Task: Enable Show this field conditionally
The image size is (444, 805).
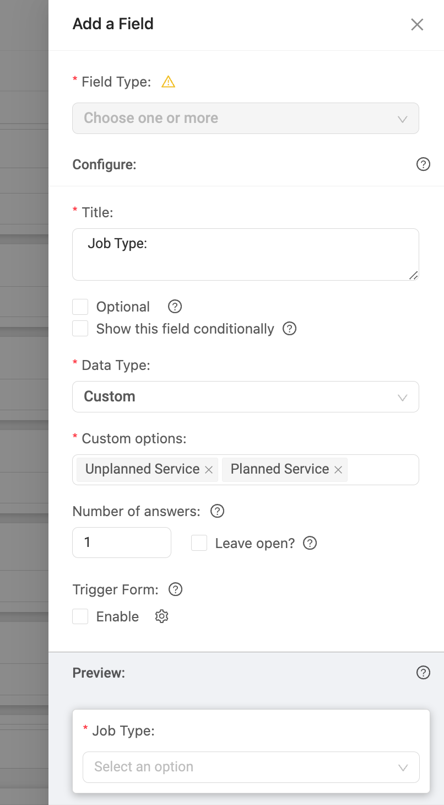Action: point(80,329)
